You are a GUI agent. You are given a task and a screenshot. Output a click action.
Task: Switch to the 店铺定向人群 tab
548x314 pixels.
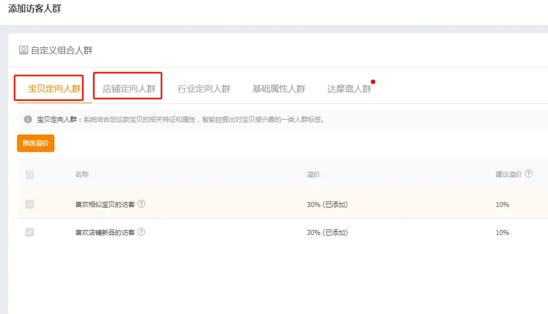(129, 89)
